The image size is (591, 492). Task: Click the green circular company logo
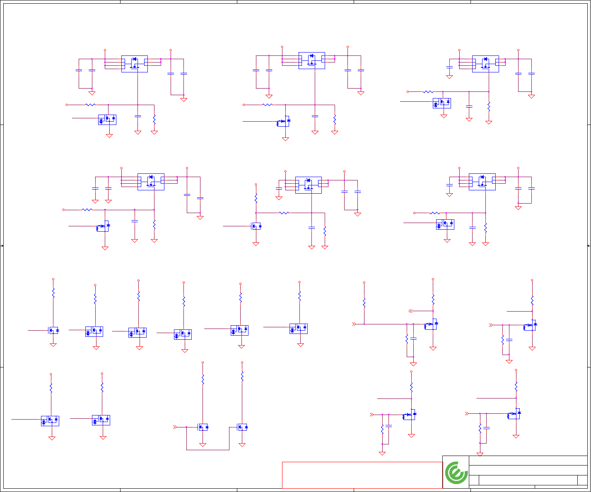pyautogui.click(x=456, y=473)
